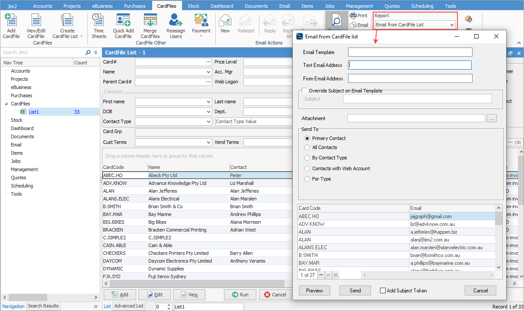Screen dimensions: 524x311
Task: Tick the Add Subject Token checkbox
Action: (x=383, y=291)
